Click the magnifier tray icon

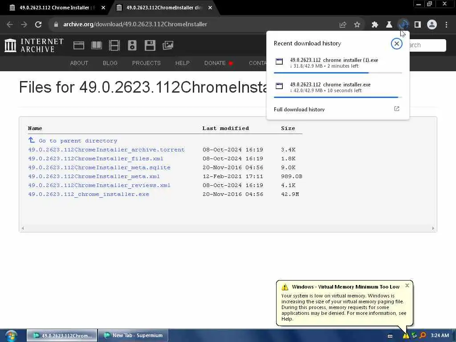[x=423, y=336]
